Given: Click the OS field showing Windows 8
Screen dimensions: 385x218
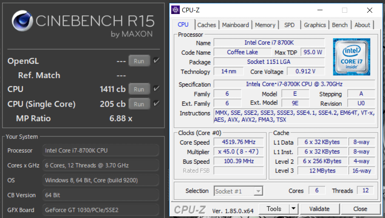Looking at the screenshot, I should pyautogui.click(x=101, y=180).
